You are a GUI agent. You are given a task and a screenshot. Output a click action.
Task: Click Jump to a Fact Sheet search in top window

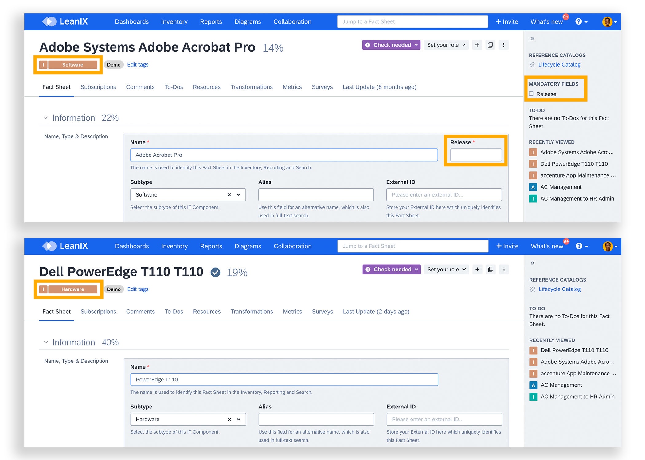(412, 21)
